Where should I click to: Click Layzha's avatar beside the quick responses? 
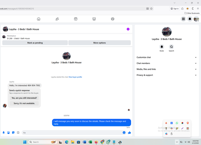(x=5, y=106)
